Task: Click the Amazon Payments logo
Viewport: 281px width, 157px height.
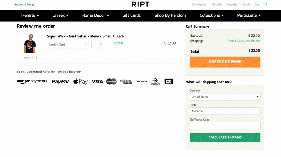Action: [32, 81]
